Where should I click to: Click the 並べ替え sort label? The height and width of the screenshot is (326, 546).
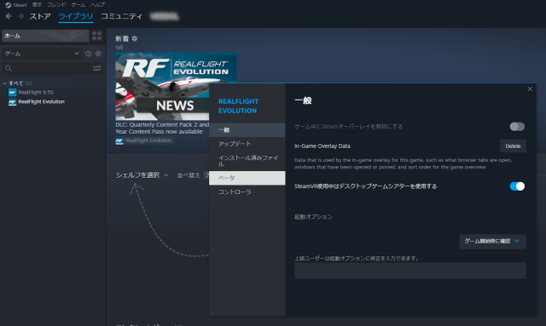(189, 175)
